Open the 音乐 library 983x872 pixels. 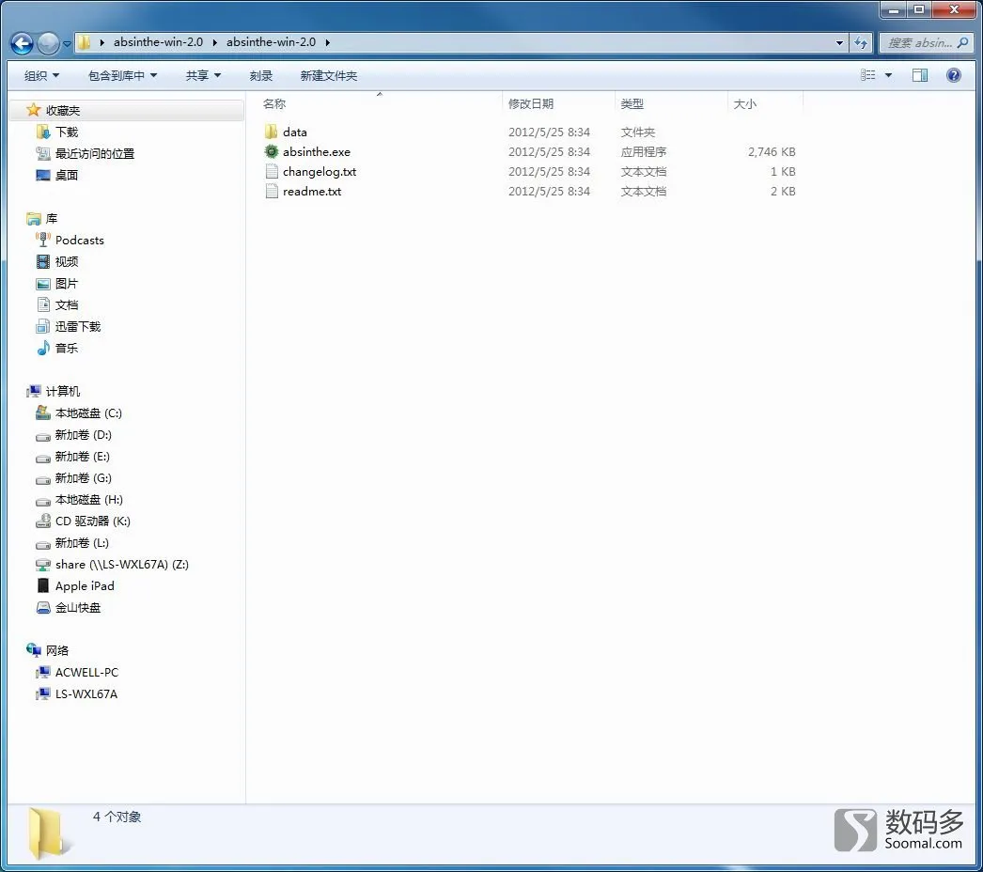pos(67,349)
